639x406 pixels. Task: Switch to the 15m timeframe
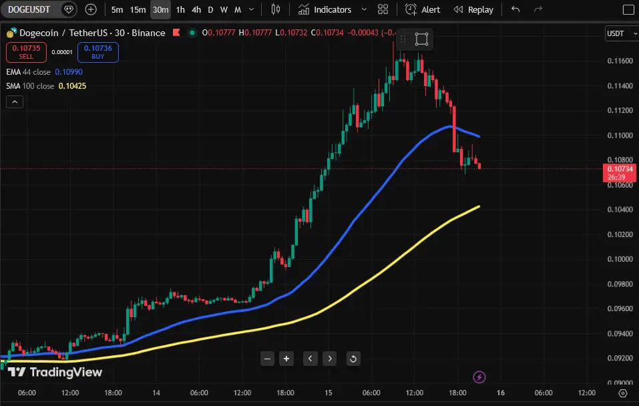click(x=138, y=9)
